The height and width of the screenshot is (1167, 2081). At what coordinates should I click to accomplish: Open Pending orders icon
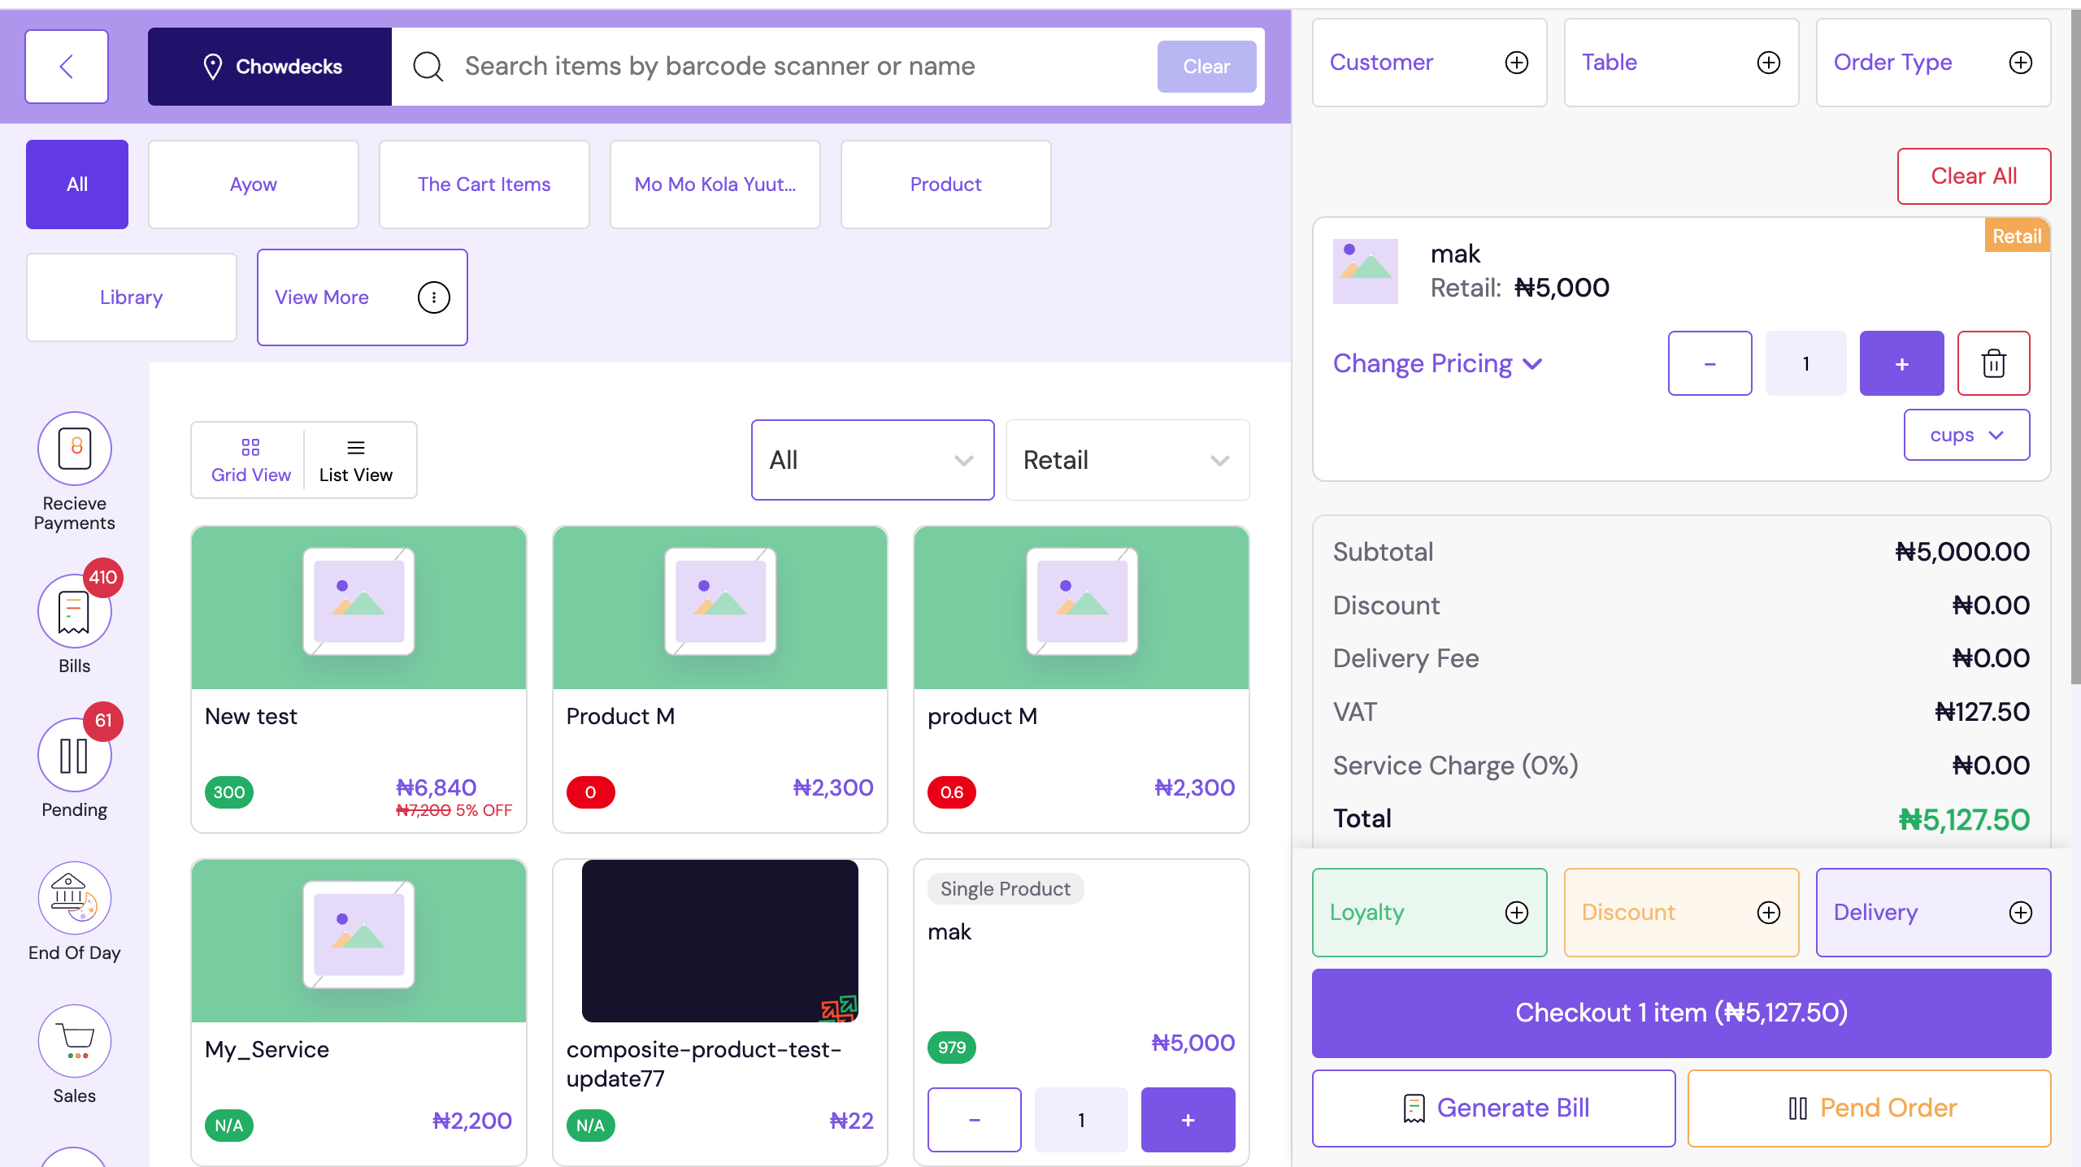pos(74,755)
